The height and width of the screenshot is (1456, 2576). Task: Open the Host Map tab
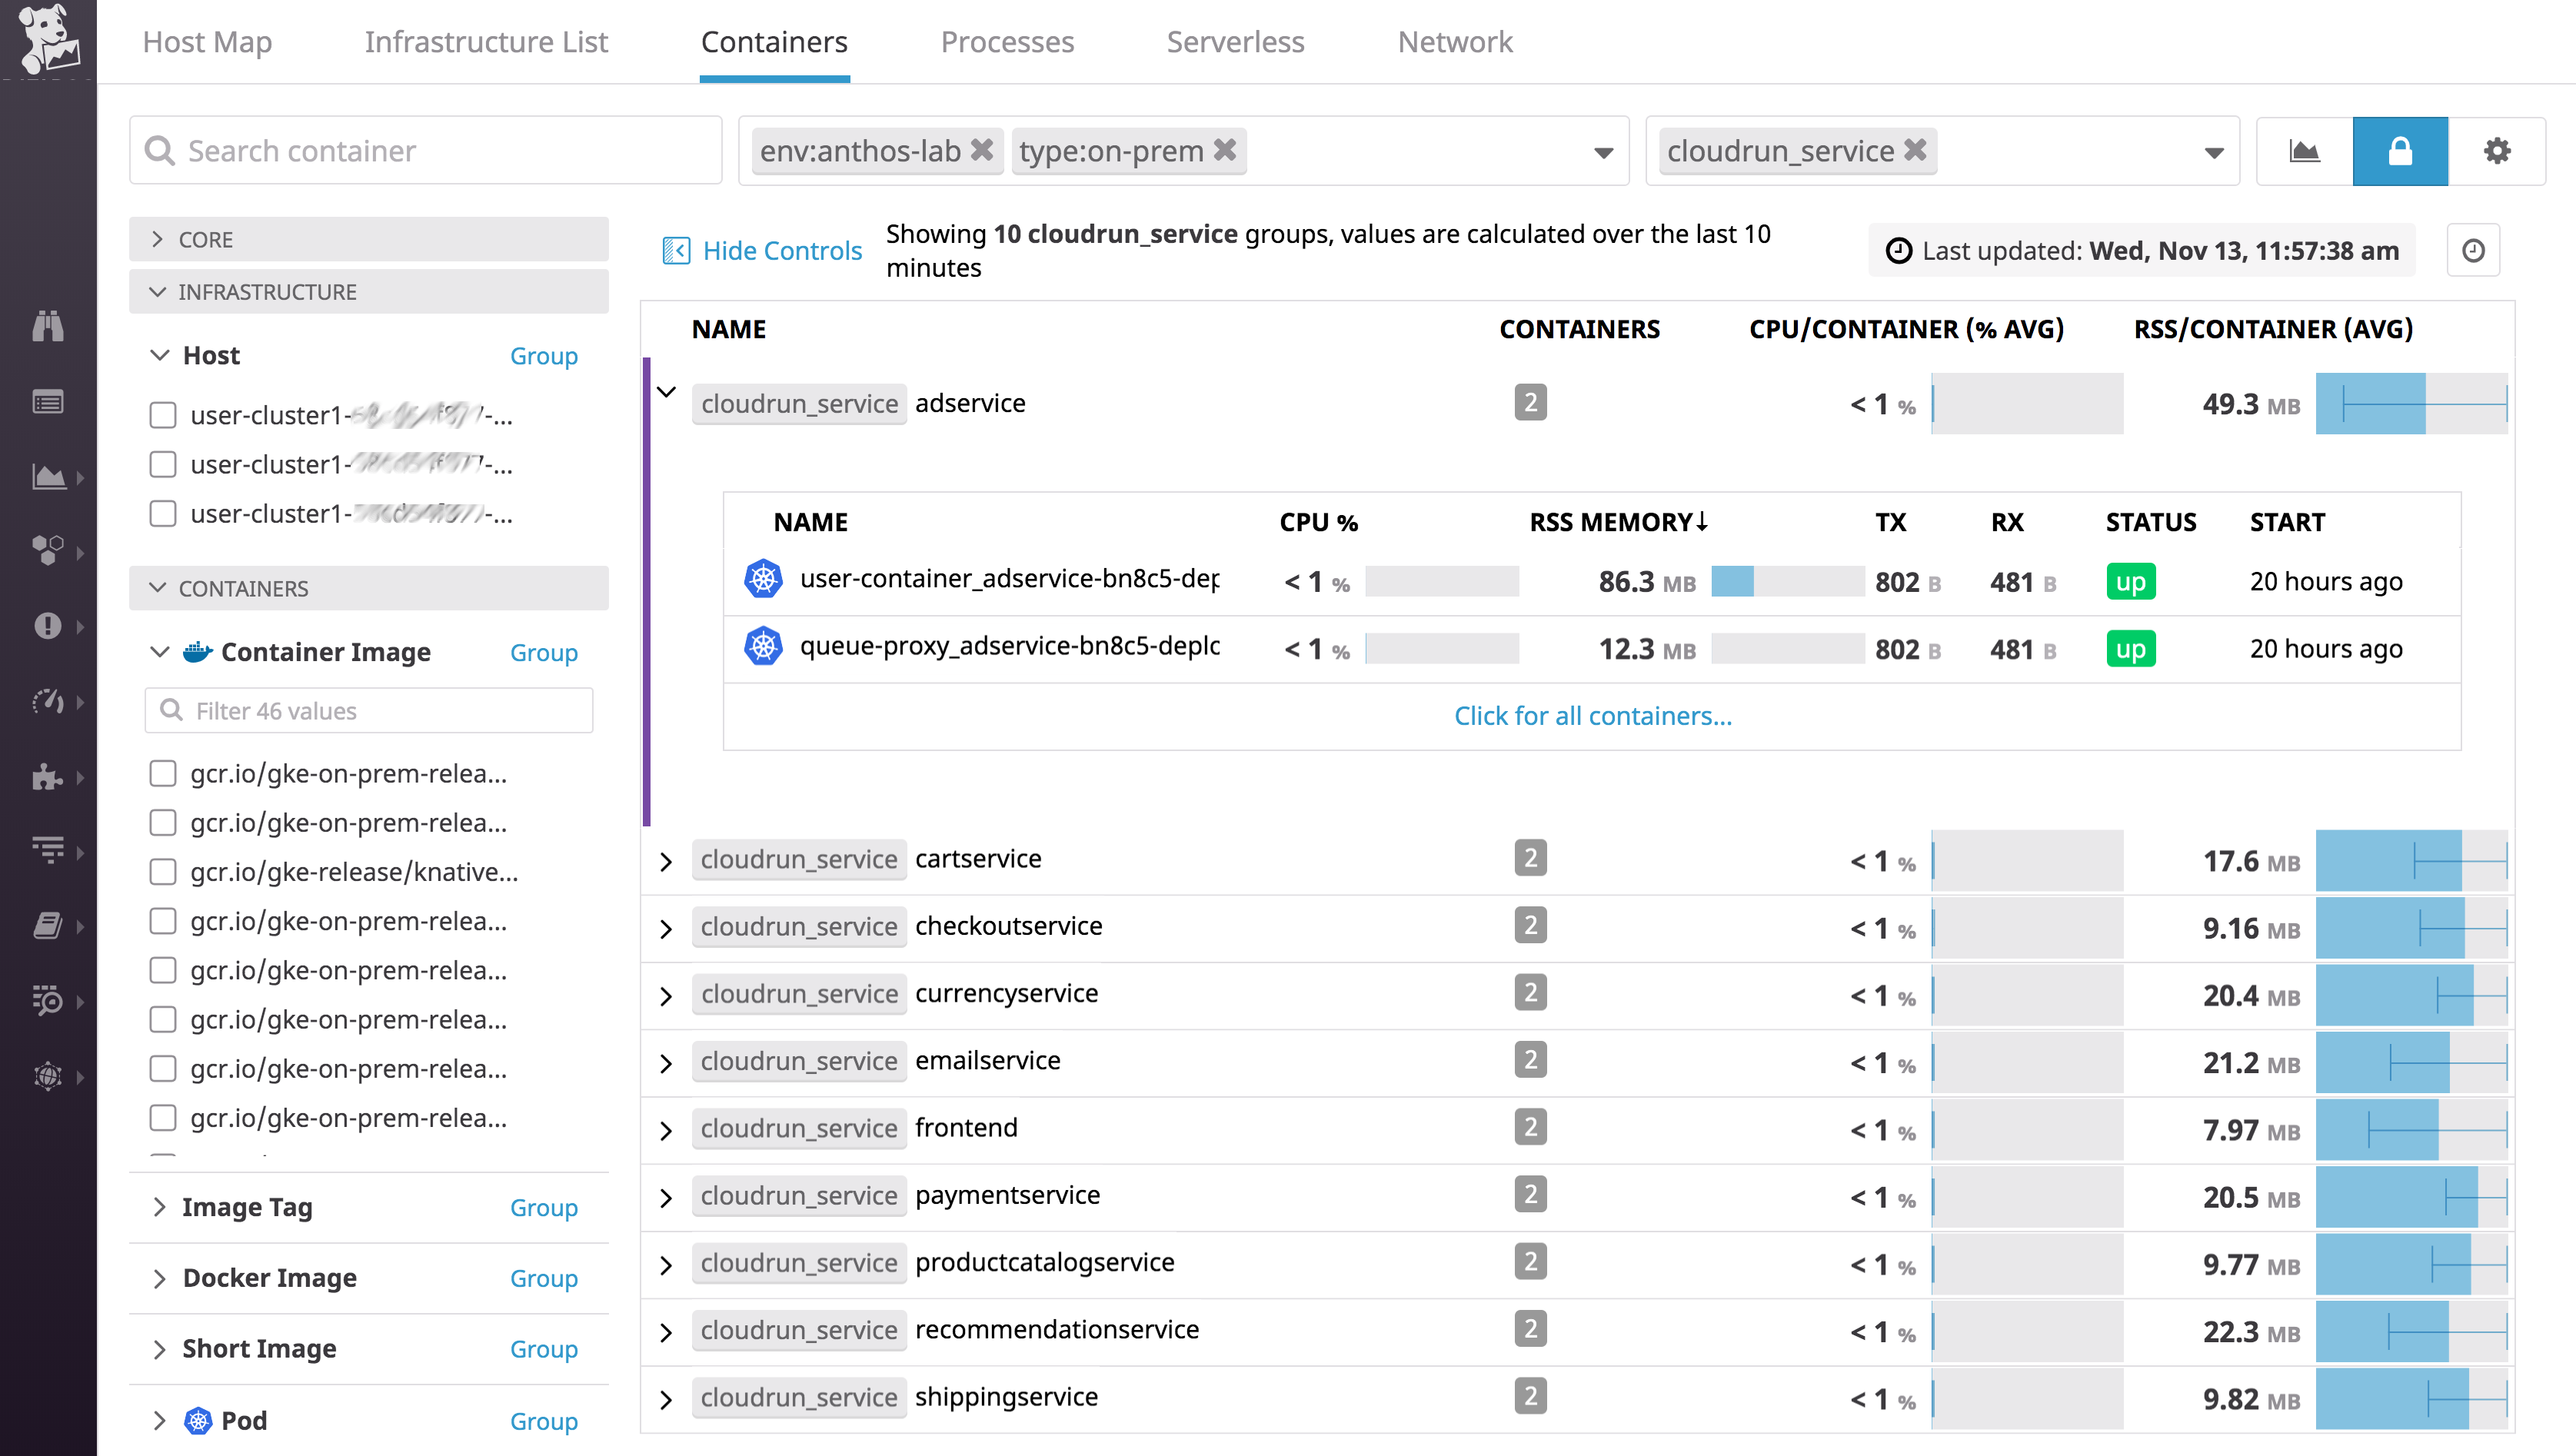coord(207,42)
